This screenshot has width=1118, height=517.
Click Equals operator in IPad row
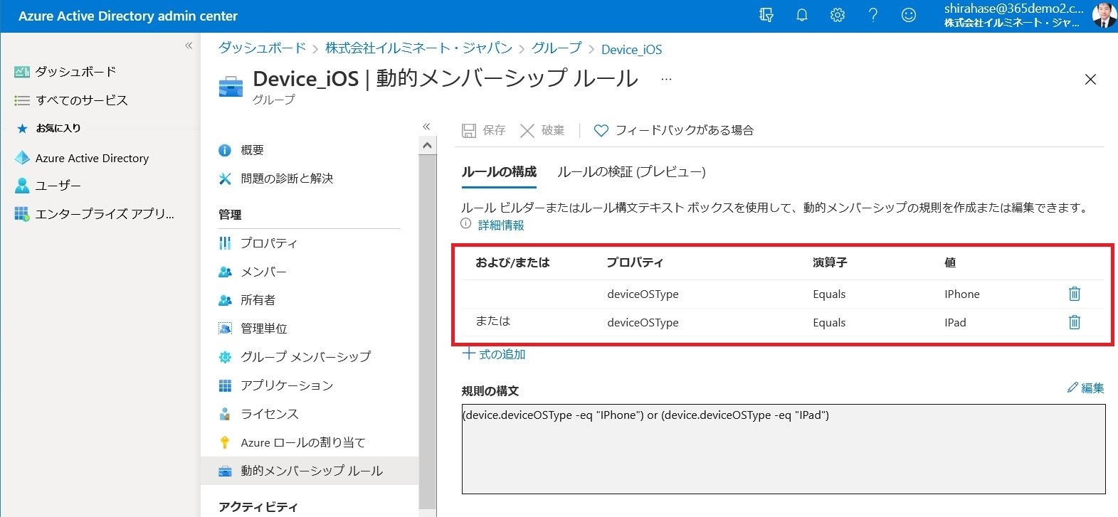coord(829,323)
